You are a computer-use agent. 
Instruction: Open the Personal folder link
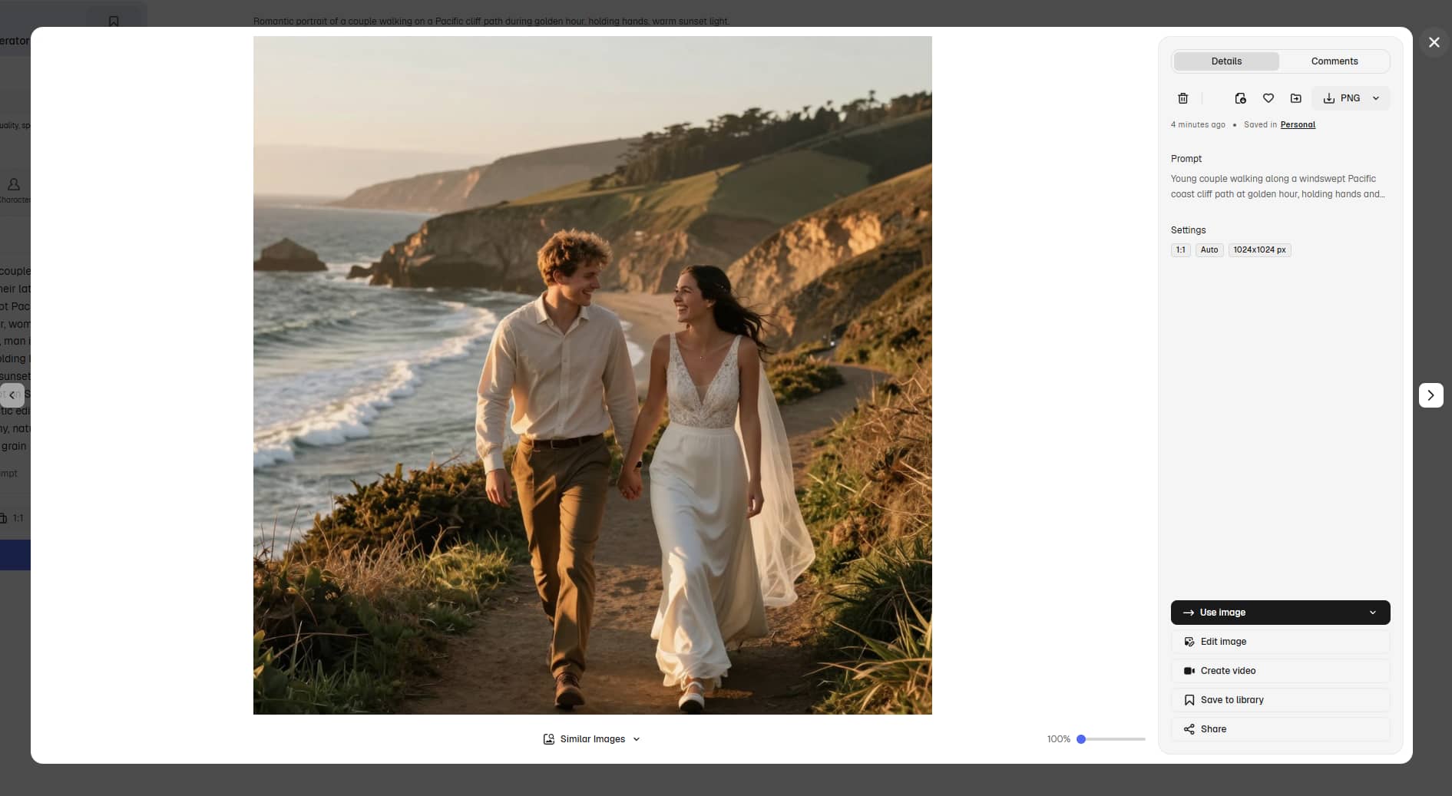1298,124
